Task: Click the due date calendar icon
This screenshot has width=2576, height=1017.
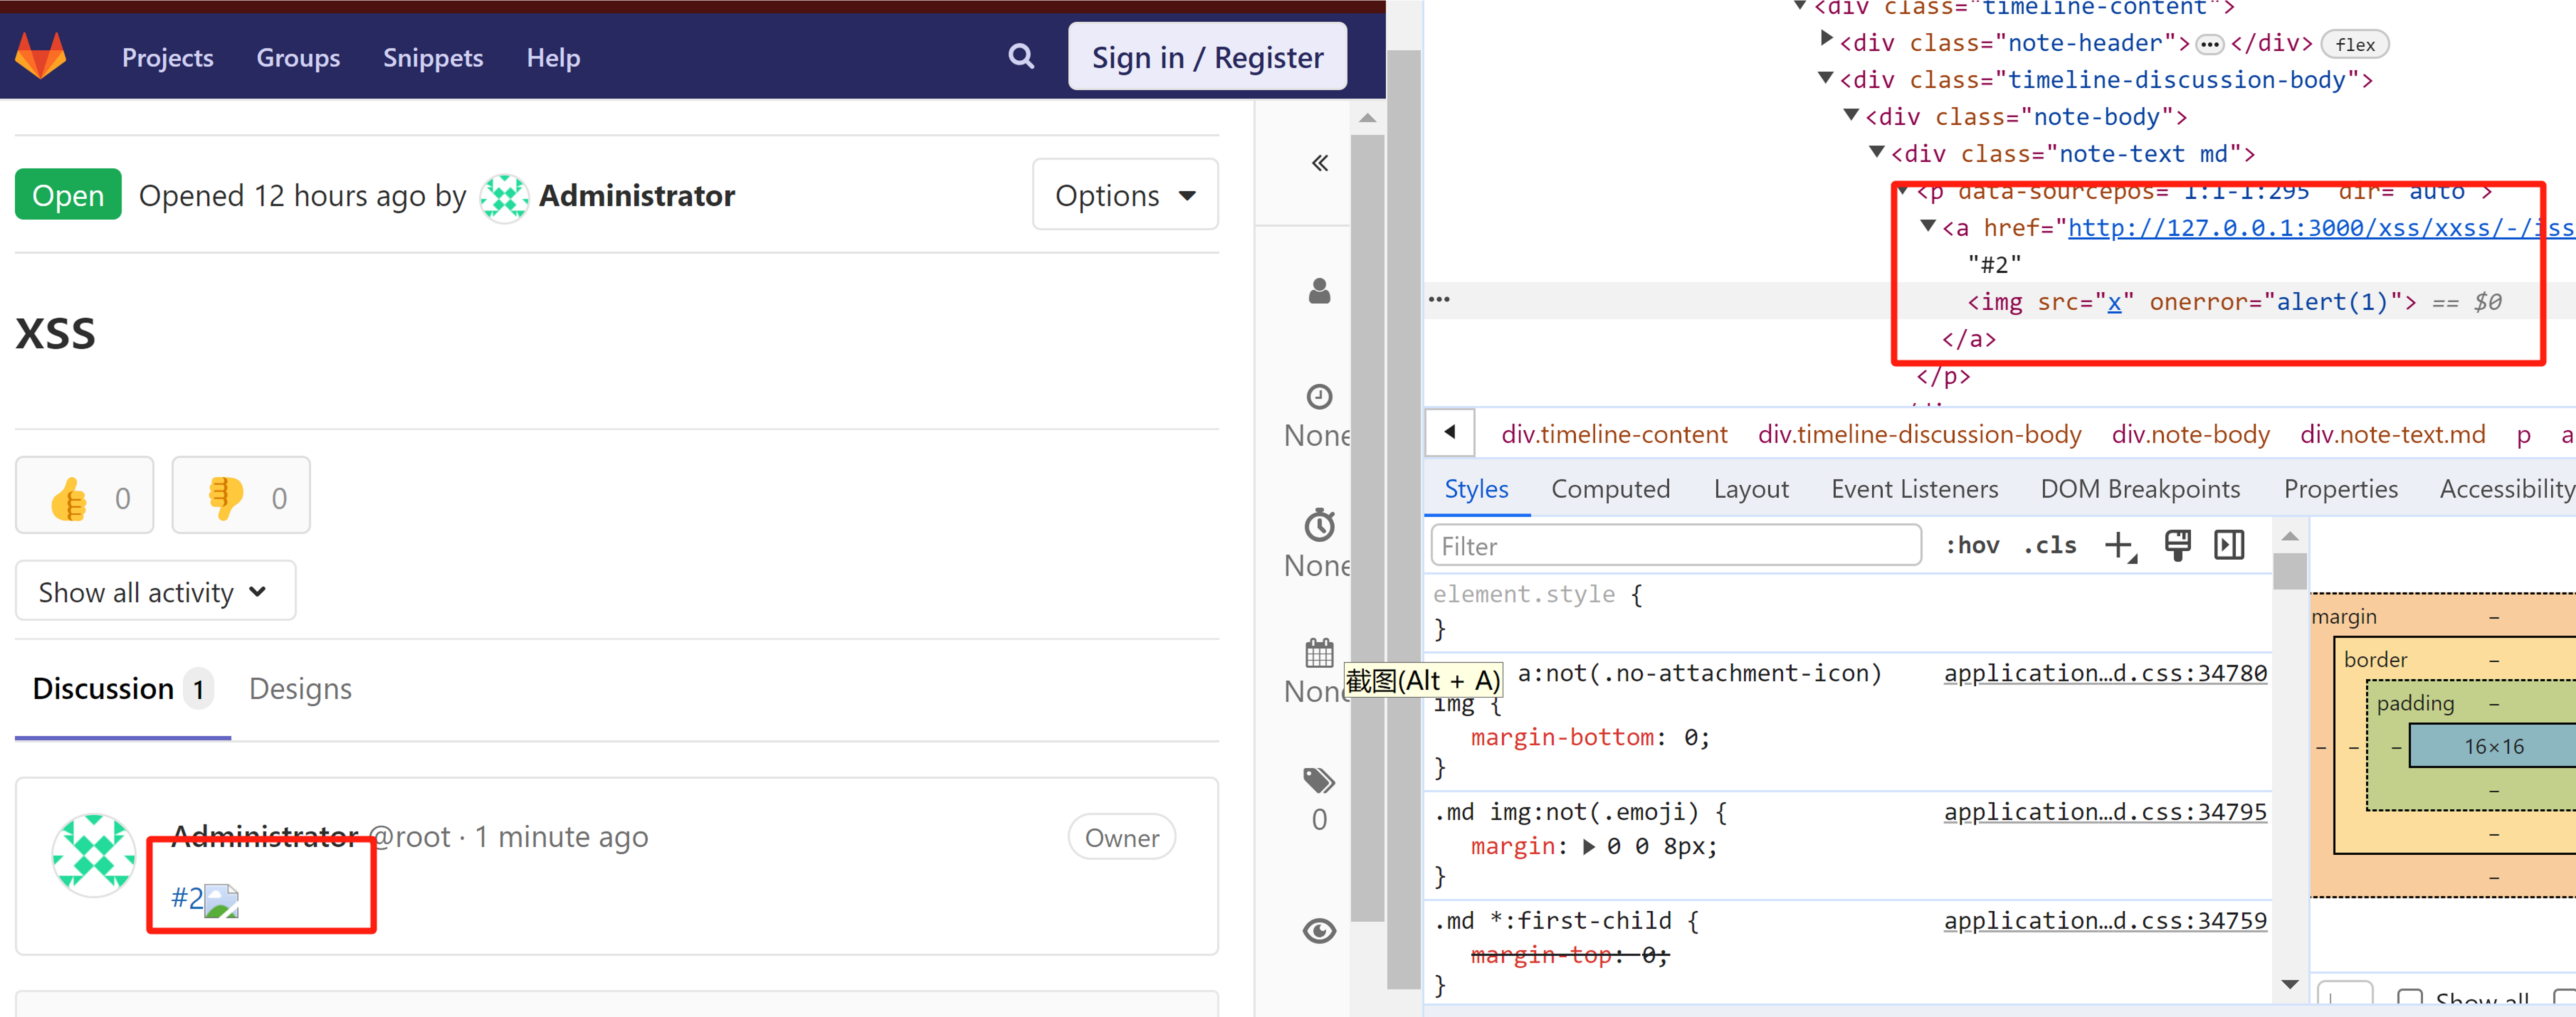Action: click(x=1319, y=653)
